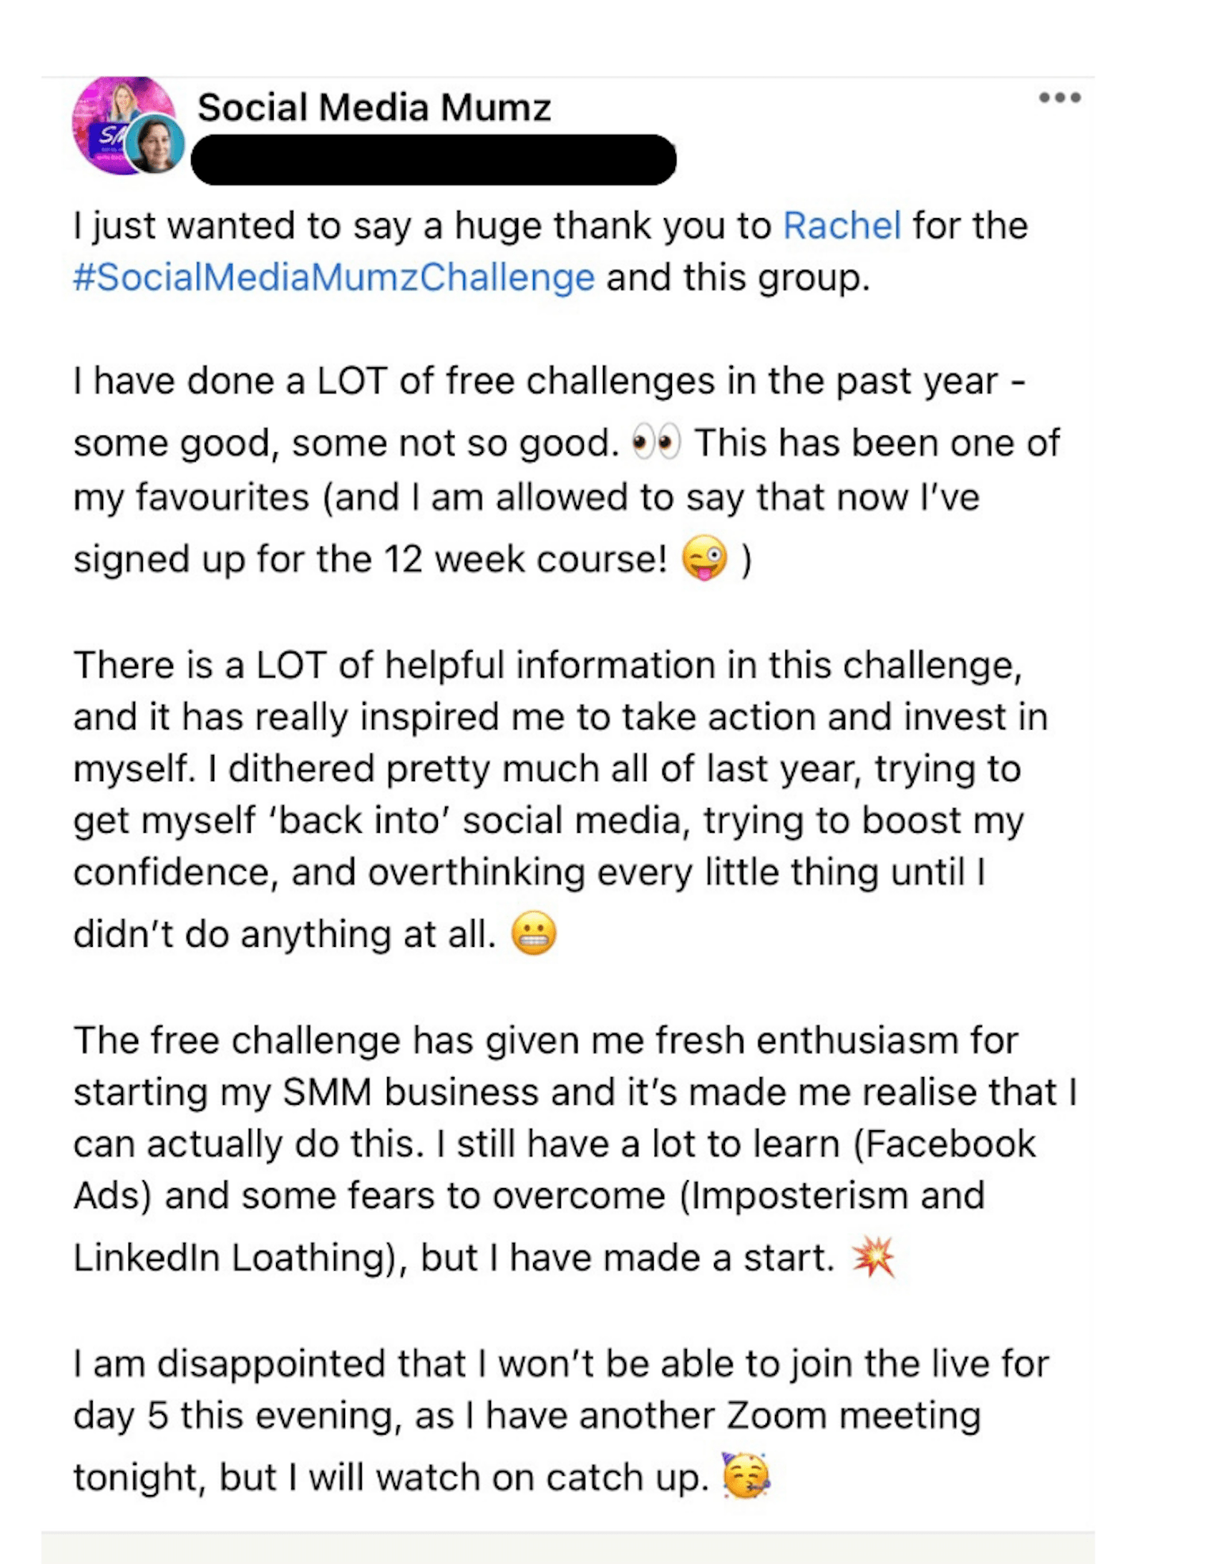Click the text '12 week course!'
The width and height of the screenshot is (1228, 1564).
526,559
